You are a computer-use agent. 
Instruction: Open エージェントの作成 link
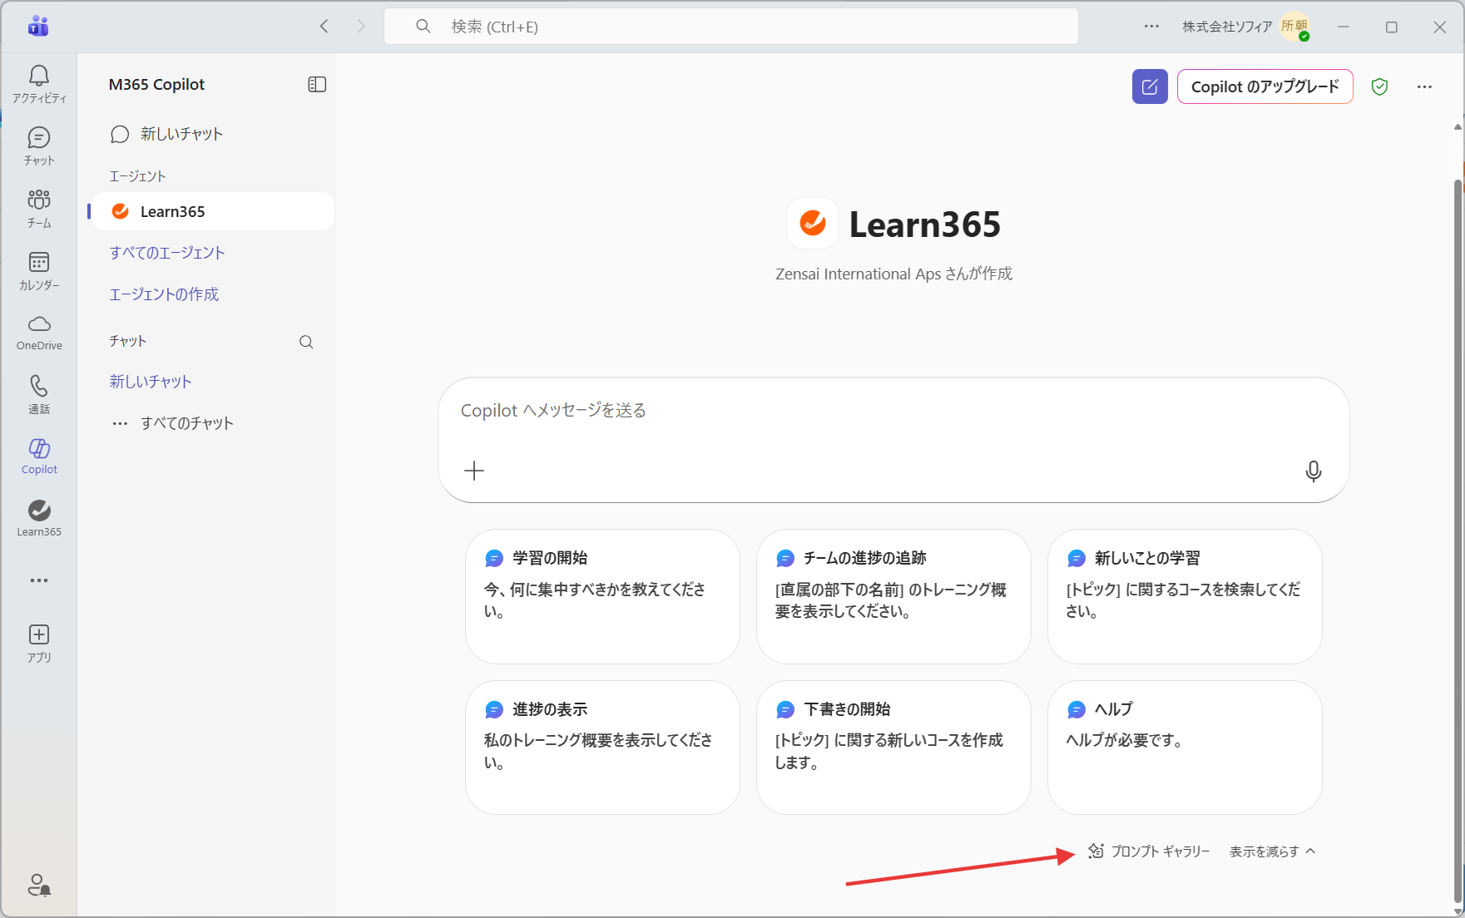point(164,294)
